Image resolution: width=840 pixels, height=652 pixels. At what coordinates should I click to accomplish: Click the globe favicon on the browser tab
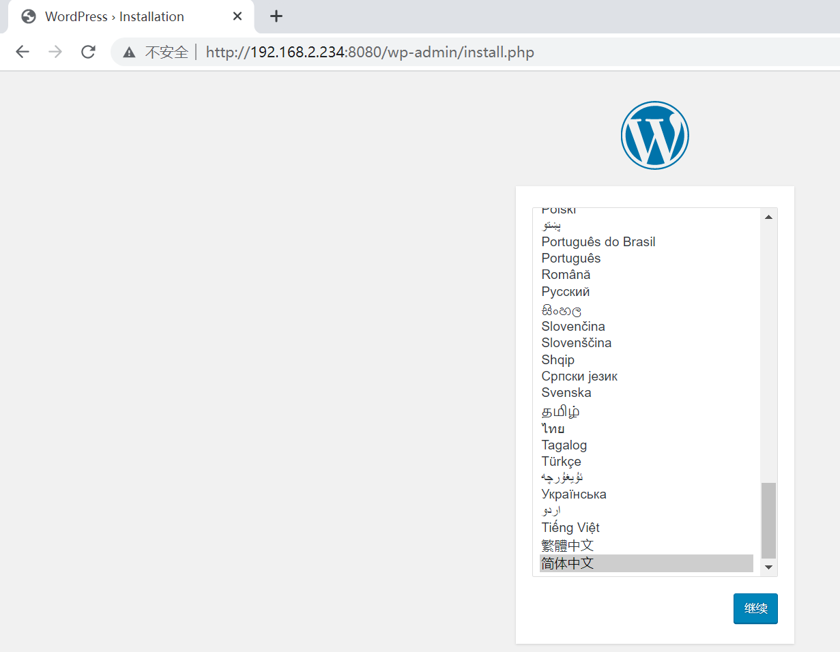28,16
